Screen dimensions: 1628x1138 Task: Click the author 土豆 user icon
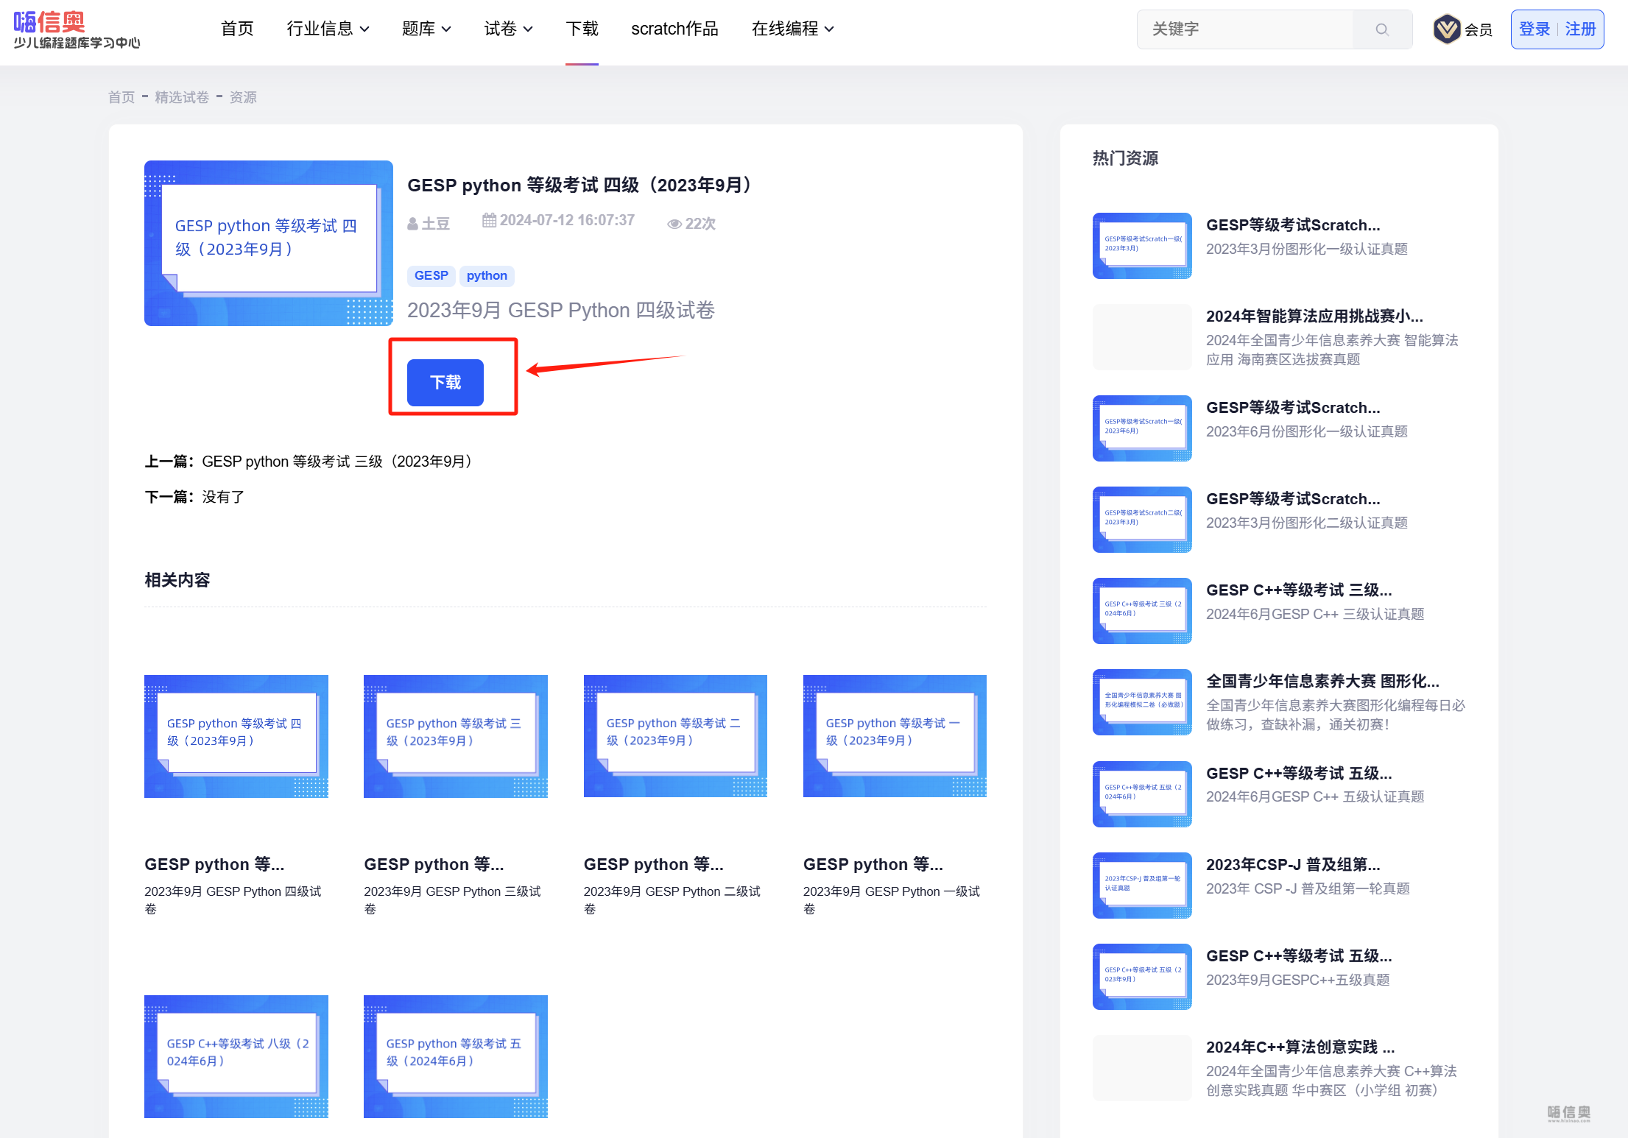(x=413, y=224)
